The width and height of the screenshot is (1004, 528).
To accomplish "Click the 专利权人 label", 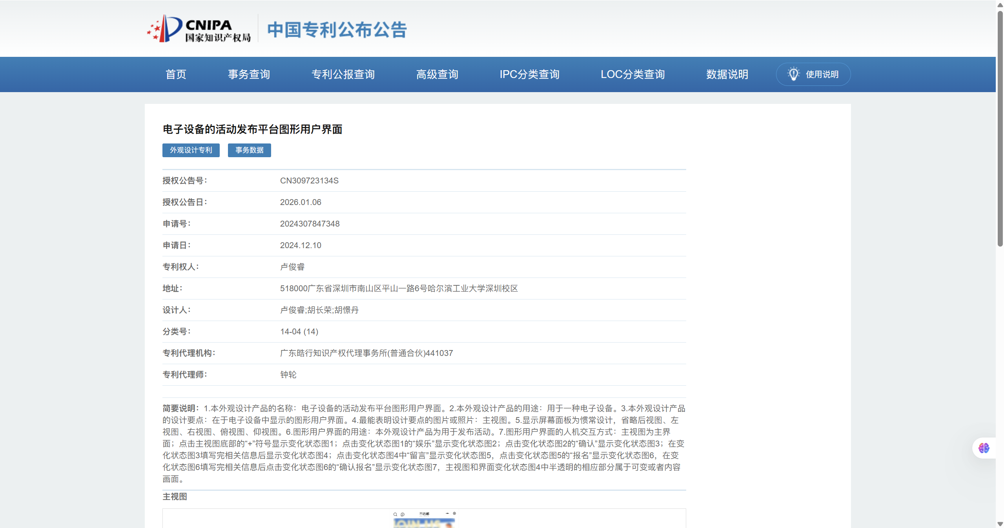I will (181, 267).
